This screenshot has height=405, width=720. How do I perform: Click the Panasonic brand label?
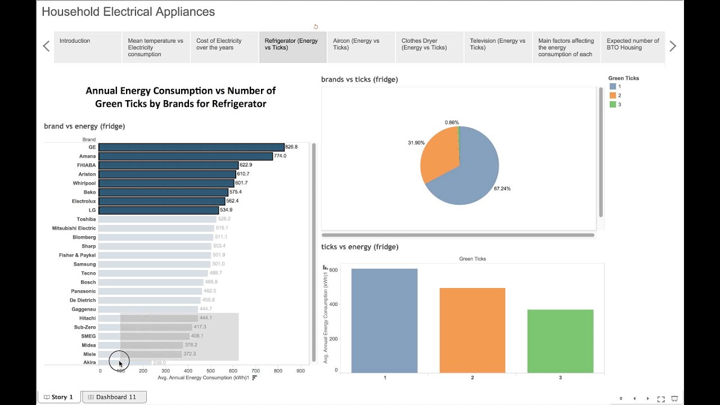coord(83,291)
